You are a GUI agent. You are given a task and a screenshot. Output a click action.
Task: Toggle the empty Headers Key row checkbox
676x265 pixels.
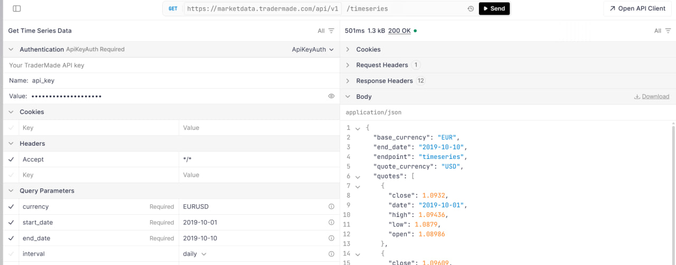pyautogui.click(x=11, y=175)
